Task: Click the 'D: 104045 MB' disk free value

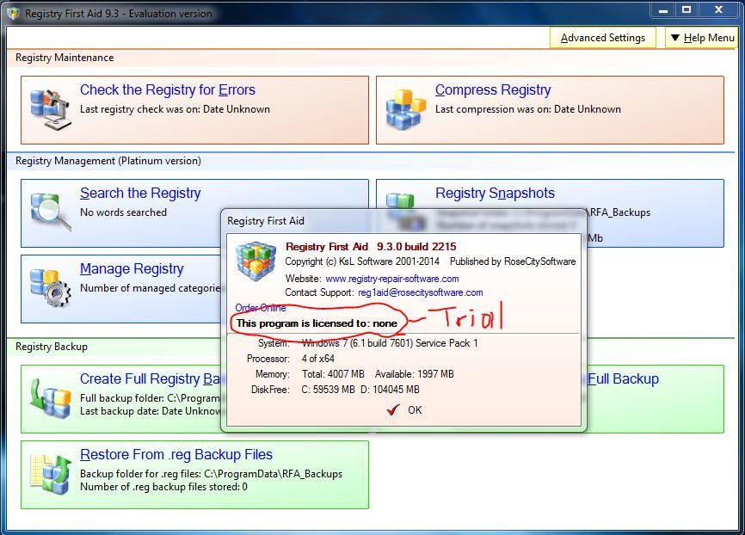Action: point(390,390)
